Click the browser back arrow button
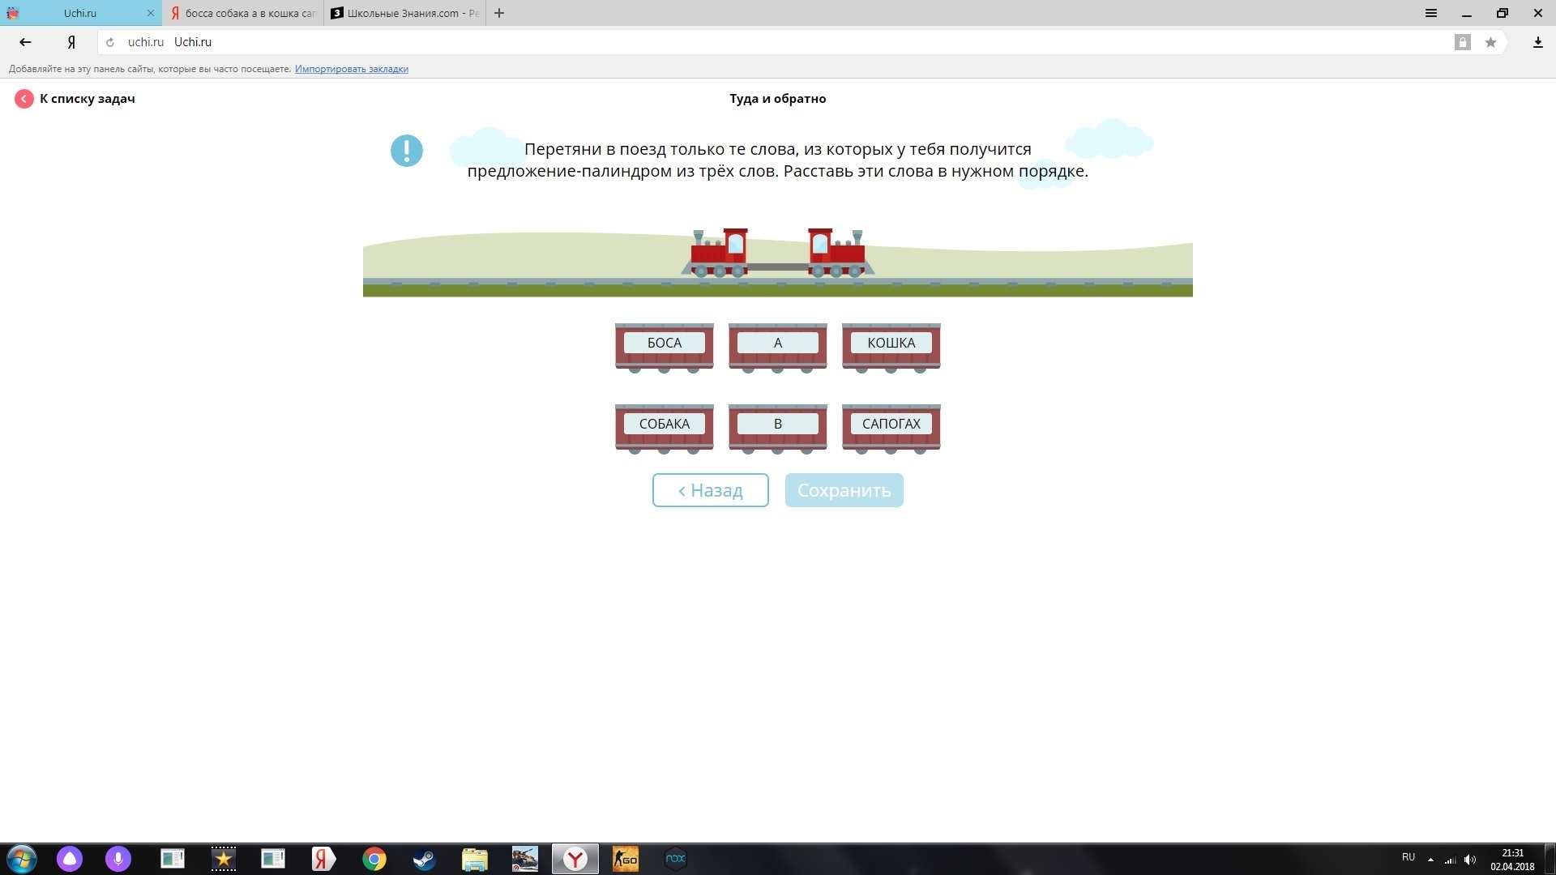Image resolution: width=1556 pixels, height=875 pixels. tap(25, 42)
